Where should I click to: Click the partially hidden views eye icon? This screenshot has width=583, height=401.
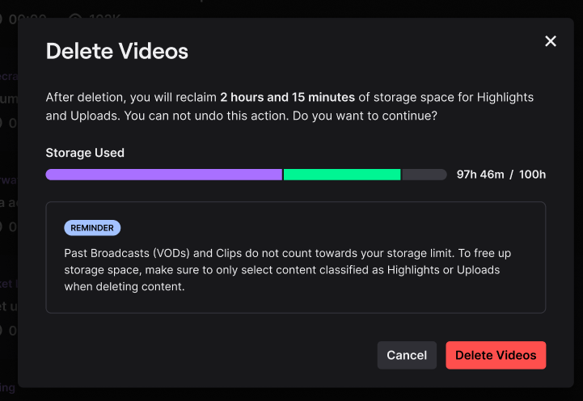(75, 15)
